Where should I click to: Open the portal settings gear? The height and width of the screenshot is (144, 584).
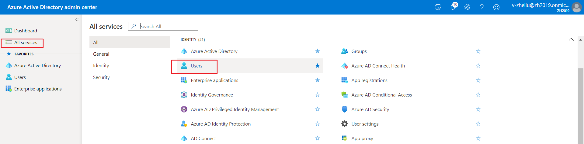pos(467,7)
